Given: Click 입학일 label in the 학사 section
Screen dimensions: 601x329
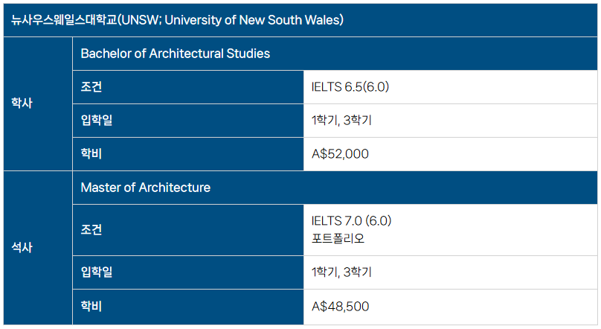Looking at the screenshot, I should 97,120.
